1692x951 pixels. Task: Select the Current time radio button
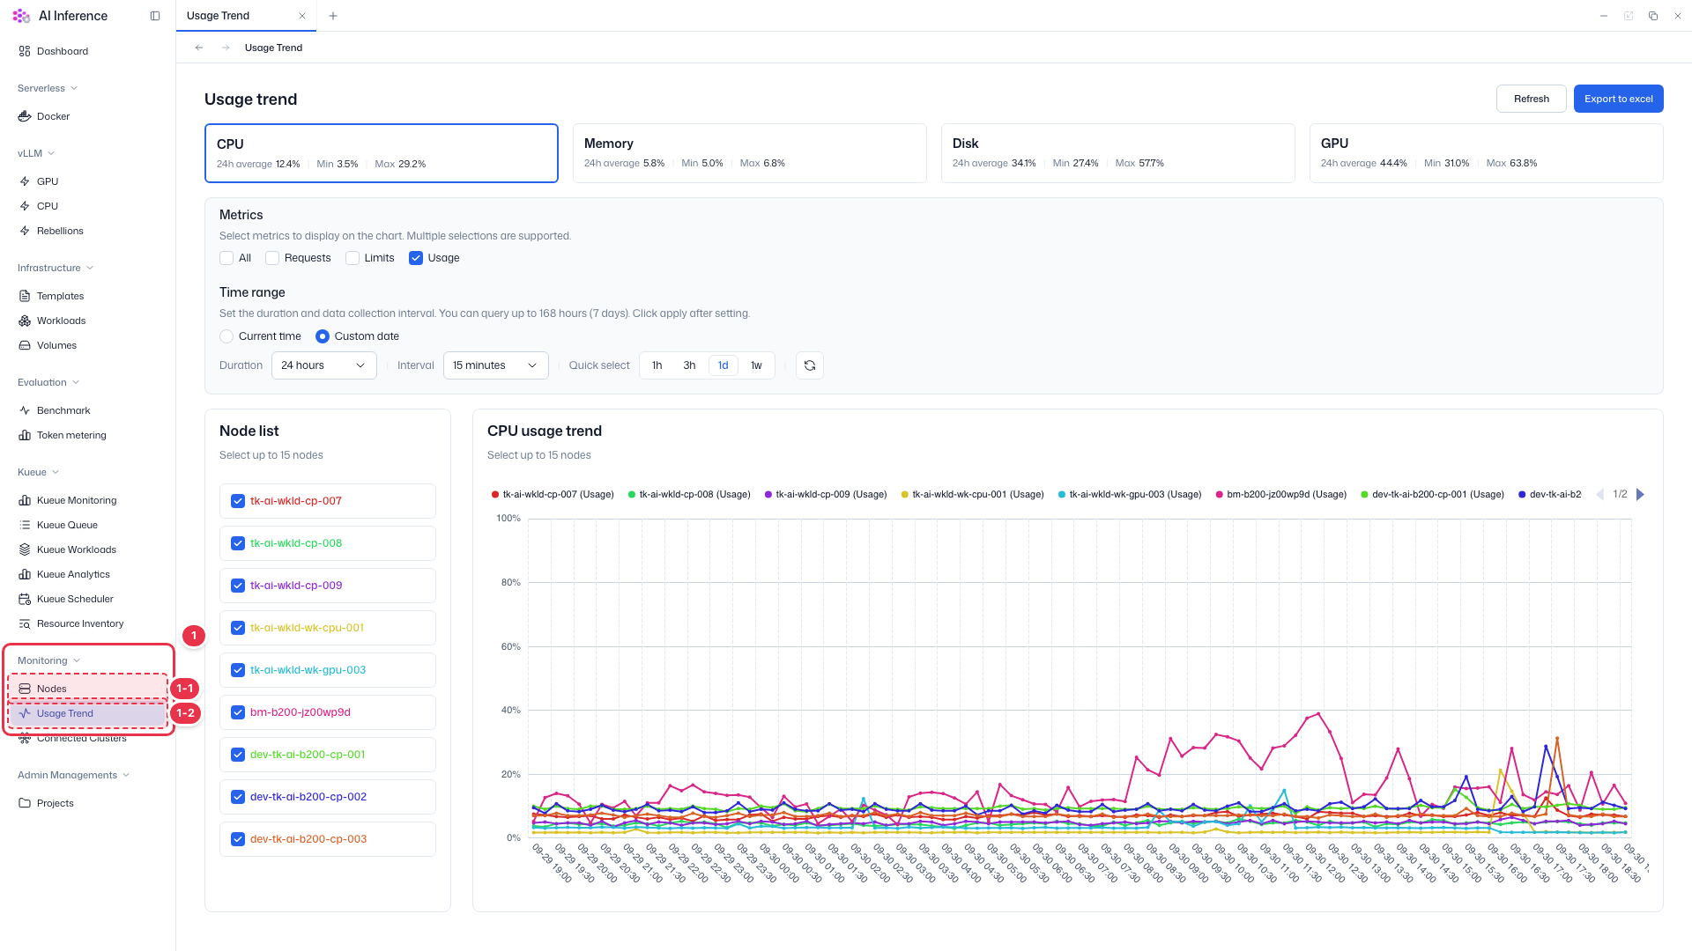point(226,336)
